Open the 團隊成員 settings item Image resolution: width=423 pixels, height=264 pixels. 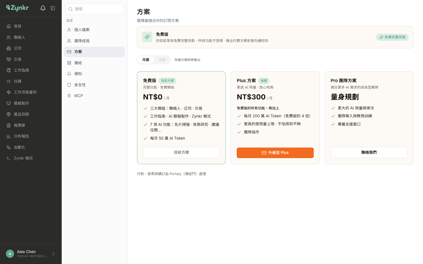[x=94, y=41]
